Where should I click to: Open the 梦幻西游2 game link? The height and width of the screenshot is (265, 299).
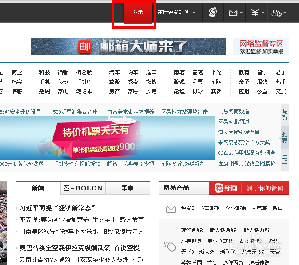[193, 230]
